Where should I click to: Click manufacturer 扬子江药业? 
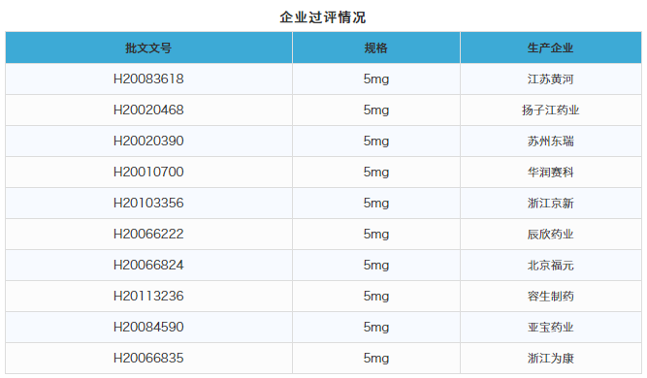pos(550,110)
